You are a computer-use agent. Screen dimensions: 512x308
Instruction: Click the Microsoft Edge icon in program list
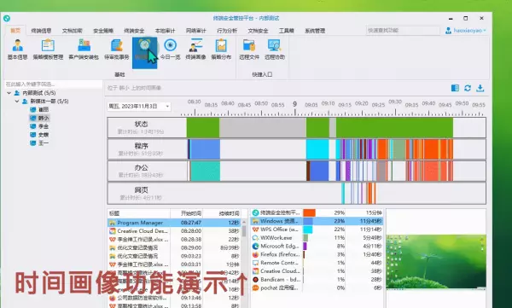(255, 247)
